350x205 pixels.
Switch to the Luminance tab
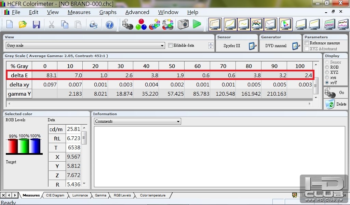point(80,195)
